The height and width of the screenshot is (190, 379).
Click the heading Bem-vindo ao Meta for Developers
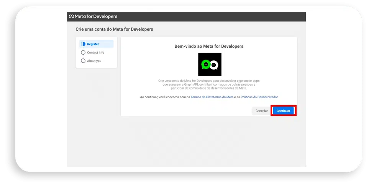click(209, 46)
